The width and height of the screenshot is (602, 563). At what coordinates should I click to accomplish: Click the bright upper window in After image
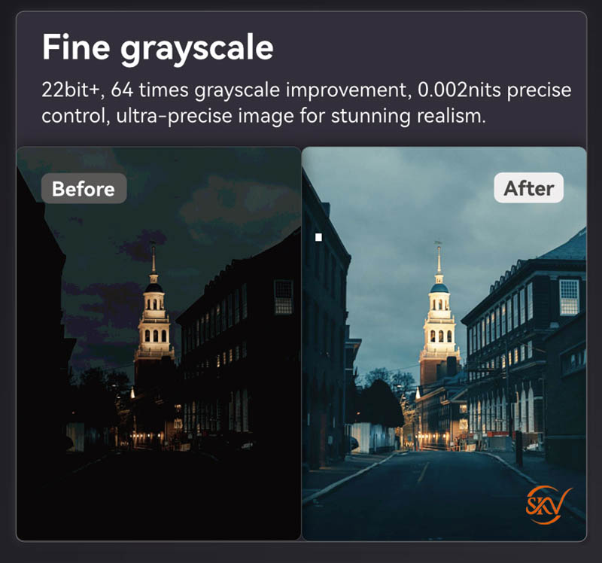point(569,297)
